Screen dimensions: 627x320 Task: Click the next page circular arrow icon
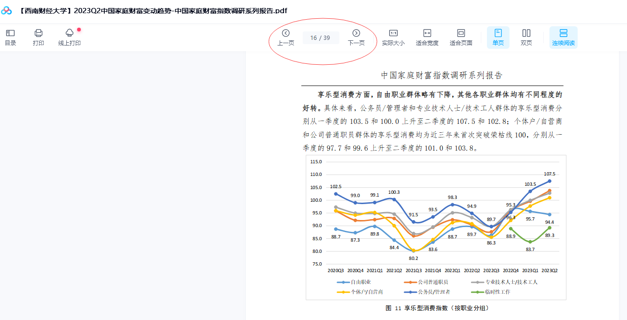(356, 33)
